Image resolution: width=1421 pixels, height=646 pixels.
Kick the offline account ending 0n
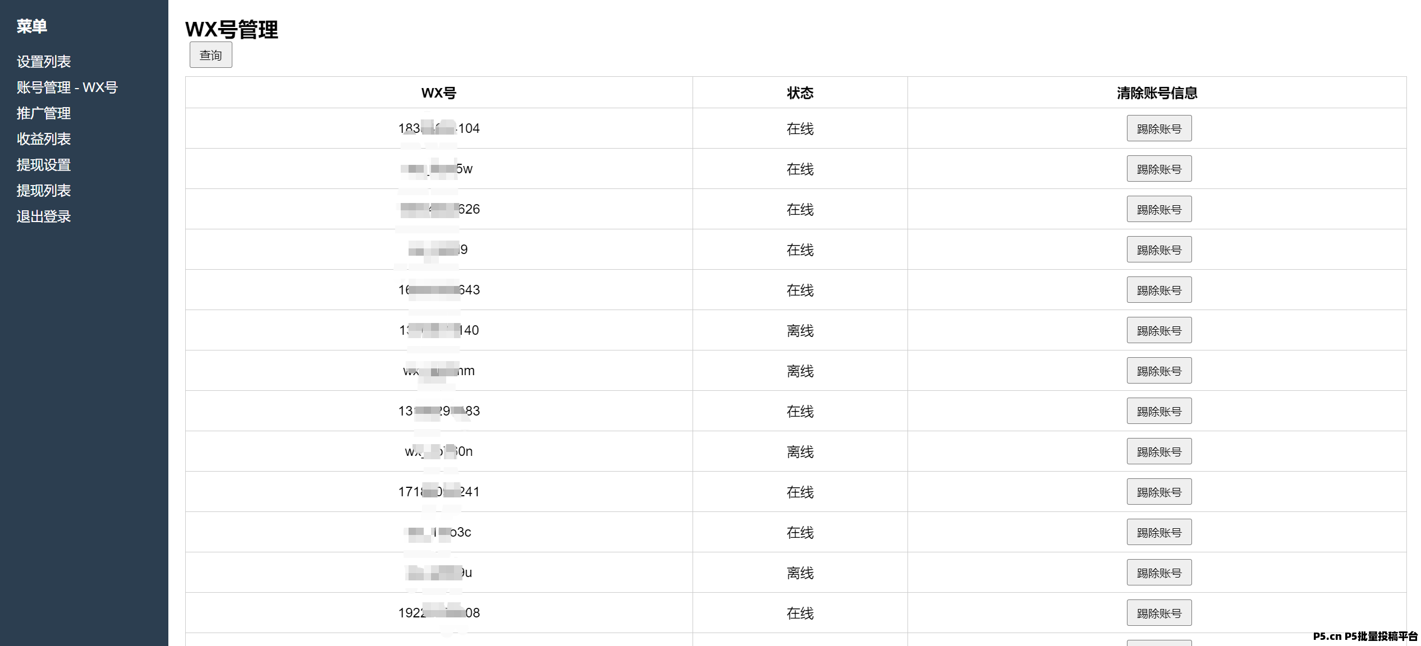tap(1159, 451)
